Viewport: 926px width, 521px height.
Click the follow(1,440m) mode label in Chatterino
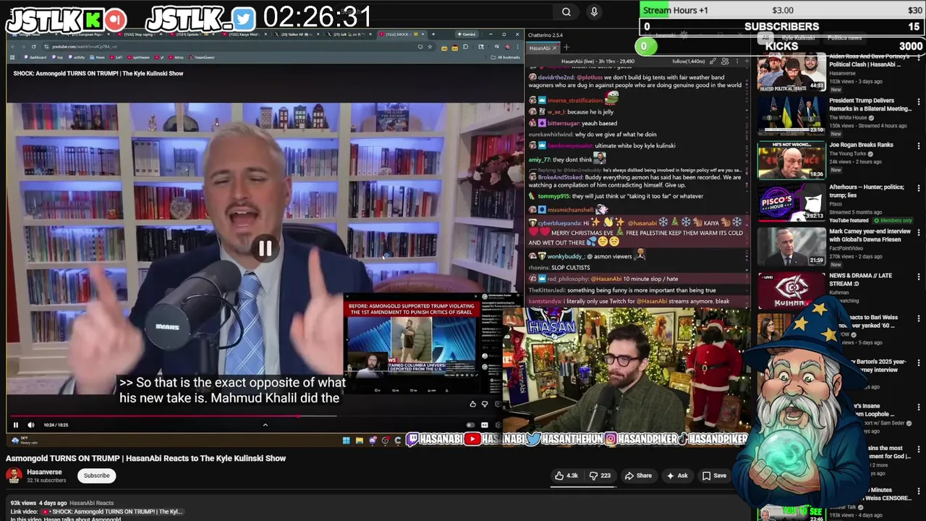tap(689, 62)
